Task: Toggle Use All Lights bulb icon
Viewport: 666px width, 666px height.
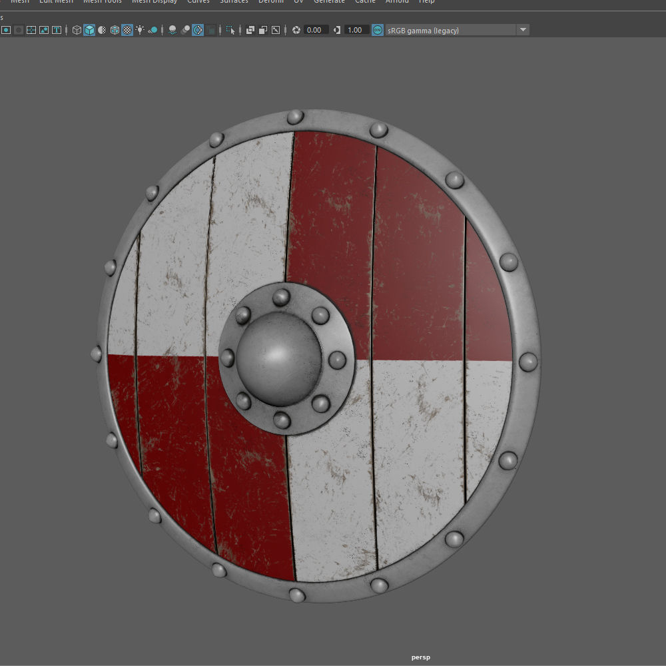Action: pyautogui.click(x=140, y=30)
